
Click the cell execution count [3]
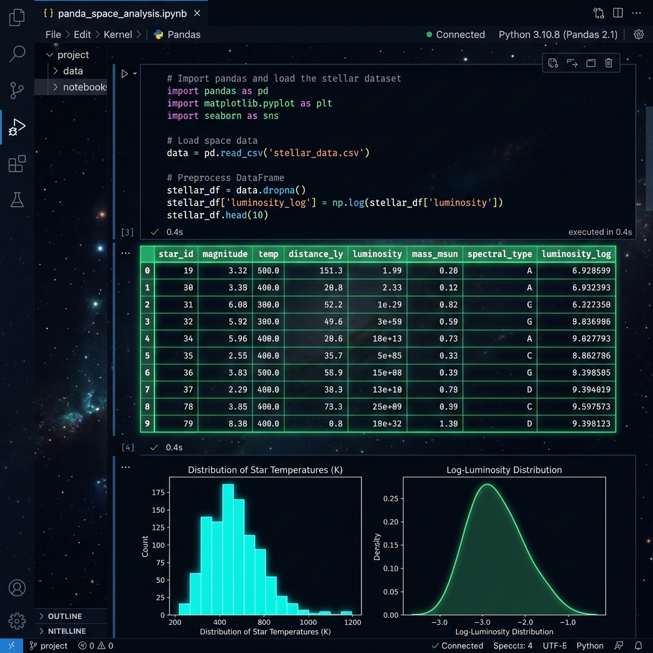coord(128,232)
